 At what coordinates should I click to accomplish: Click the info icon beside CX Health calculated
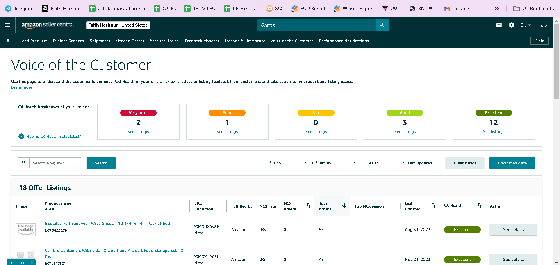tap(21, 136)
